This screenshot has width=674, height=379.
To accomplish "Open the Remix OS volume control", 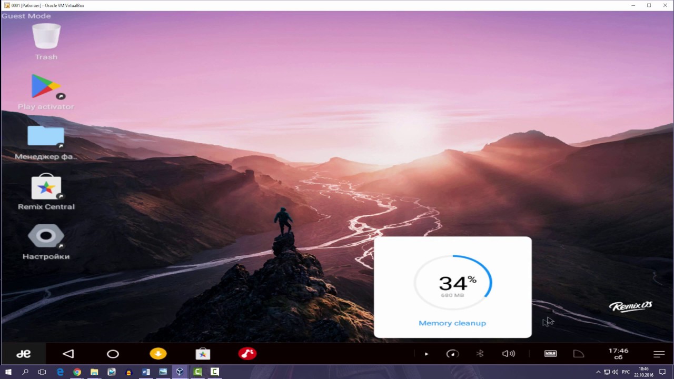I will point(509,354).
